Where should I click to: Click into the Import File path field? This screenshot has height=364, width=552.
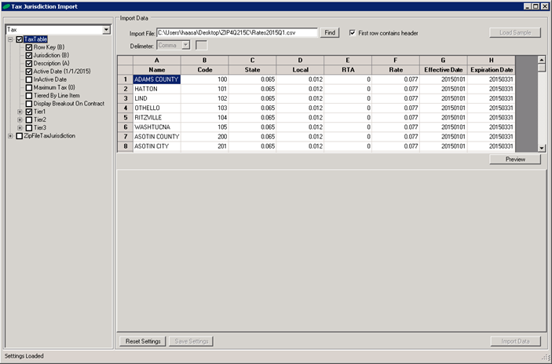click(x=236, y=33)
